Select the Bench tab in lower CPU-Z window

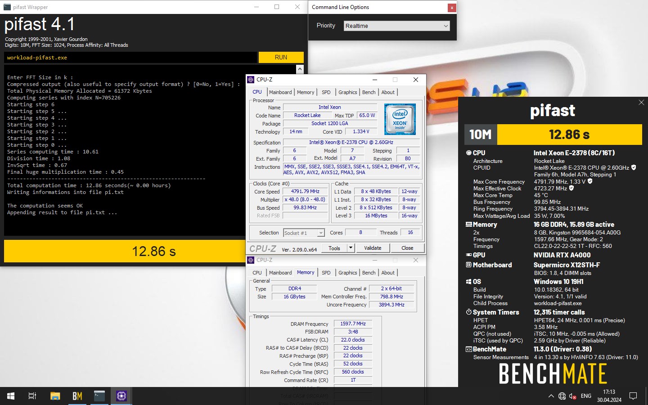click(x=369, y=273)
